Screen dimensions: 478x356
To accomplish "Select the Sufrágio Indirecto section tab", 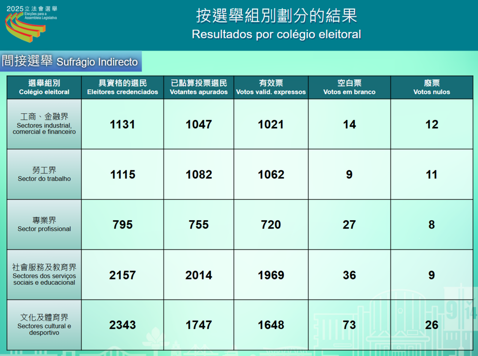I will [70, 61].
